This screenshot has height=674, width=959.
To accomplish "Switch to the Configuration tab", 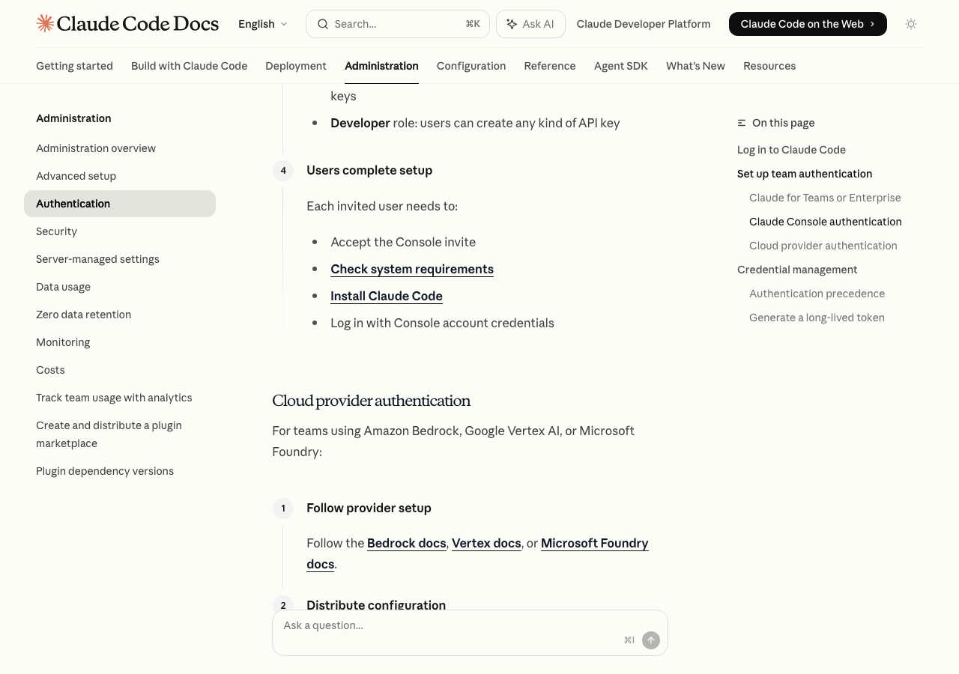I will click(x=471, y=66).
